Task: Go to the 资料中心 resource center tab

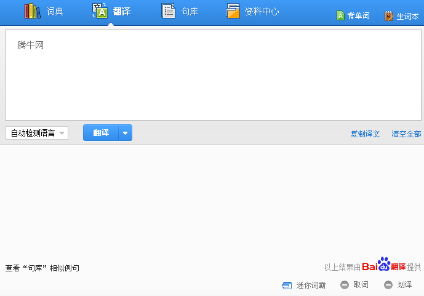Action: pos(252,11)
